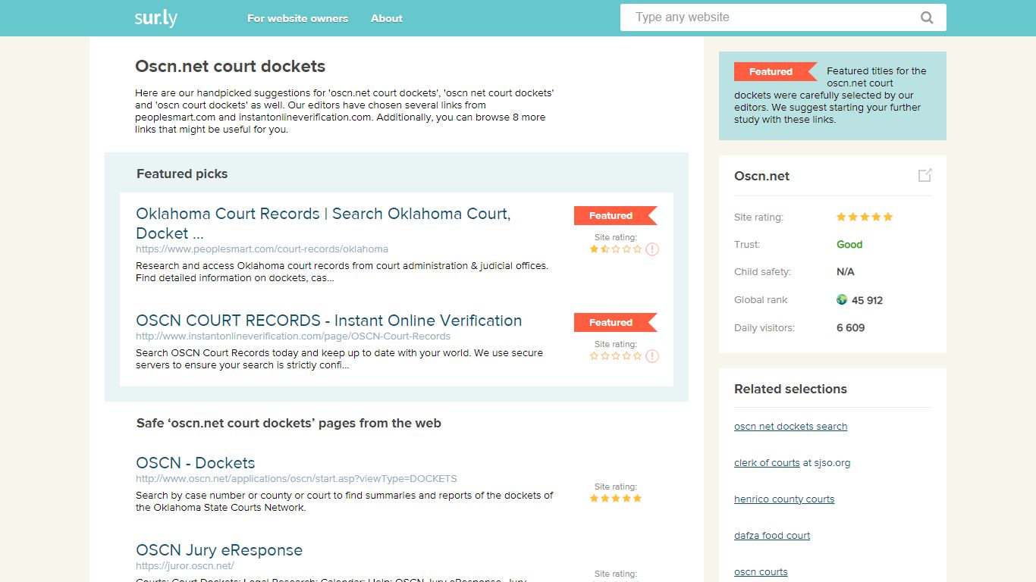The height and width of the screenshot is (582, 1036).
Task: Click the OSCN - Dockets description text
Action: coord(344,502)
